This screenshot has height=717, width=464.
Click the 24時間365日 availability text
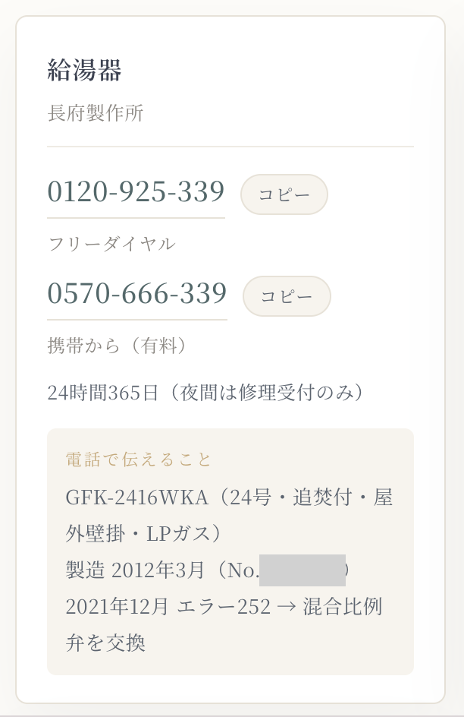click(x=102, y=393)
